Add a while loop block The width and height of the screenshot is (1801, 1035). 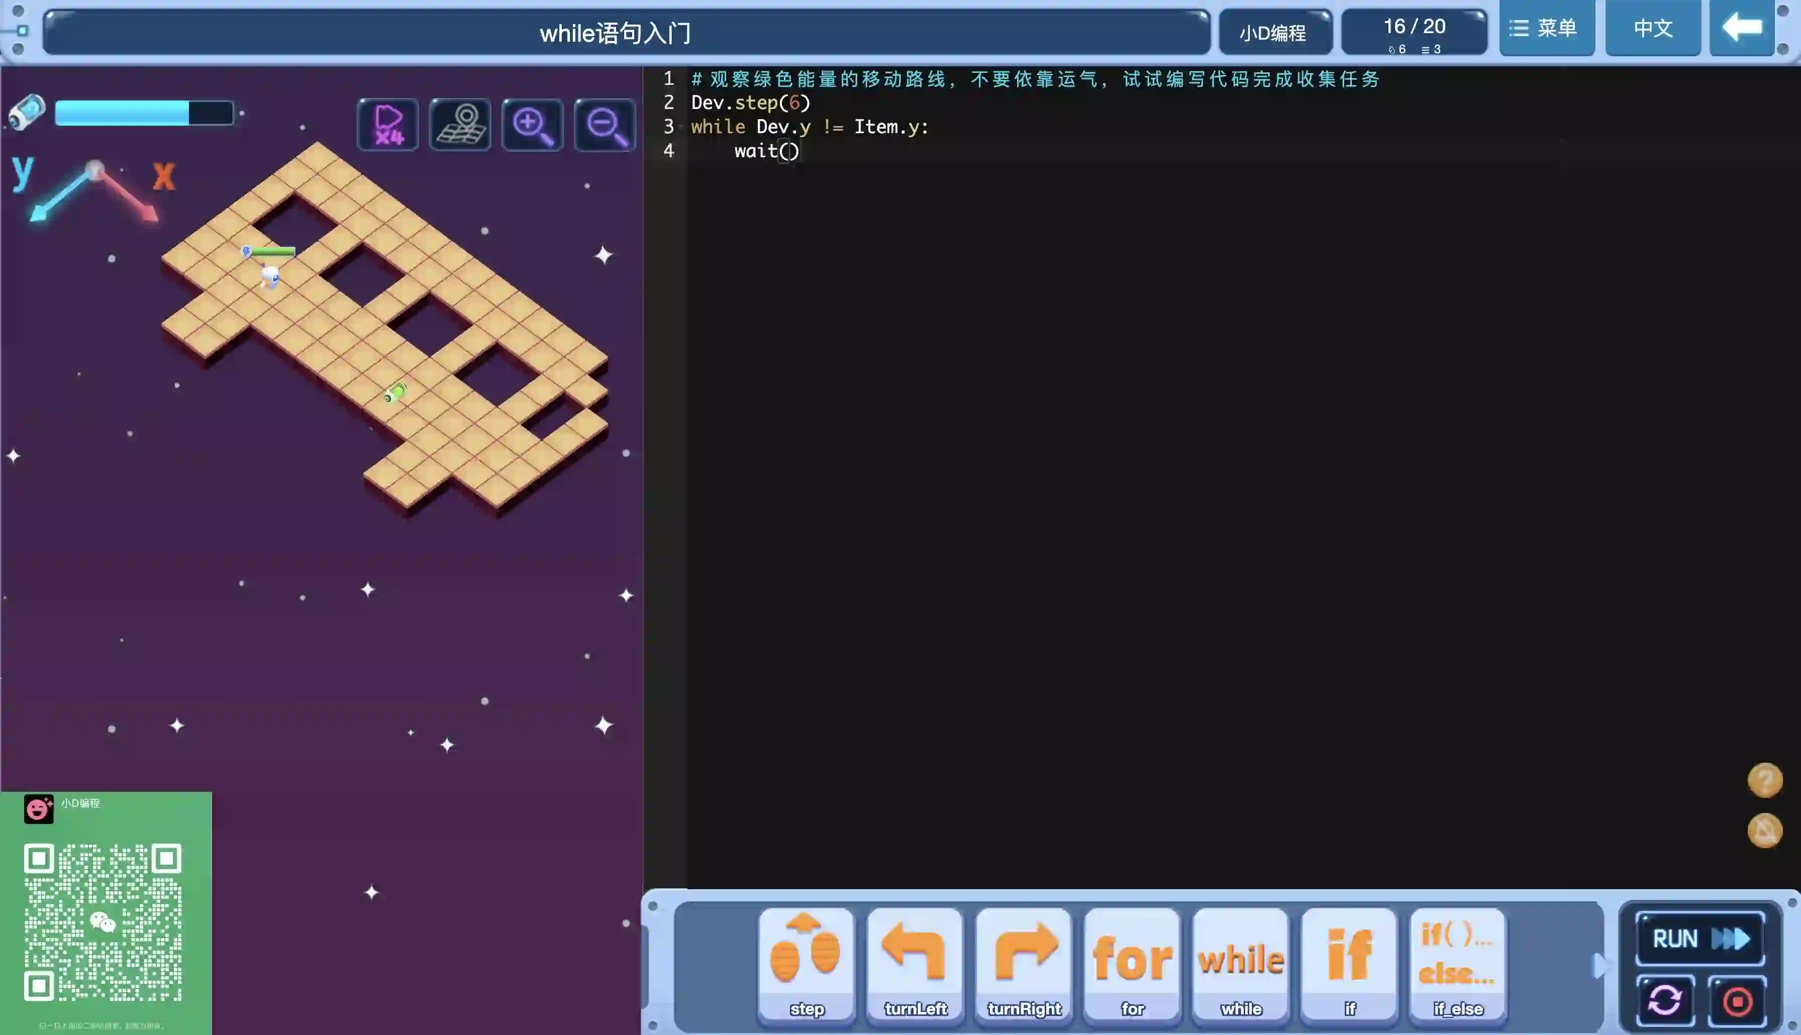pyautogui.click(x=1241, y=964)
